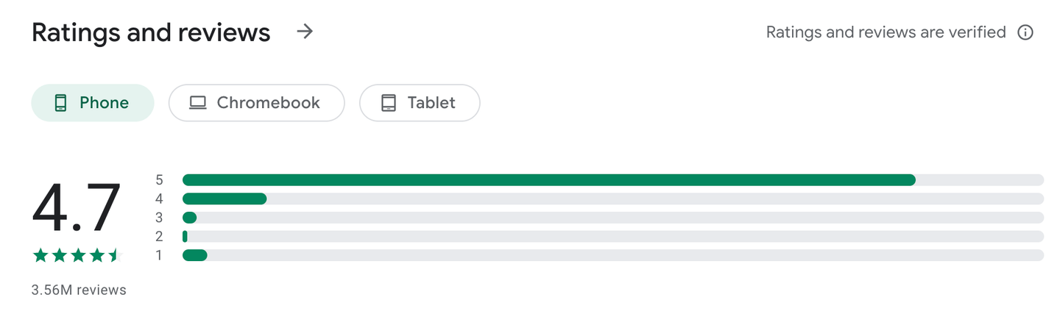
Task: Click the tablet icon in Tablet chip
Action: click(389, 103)
